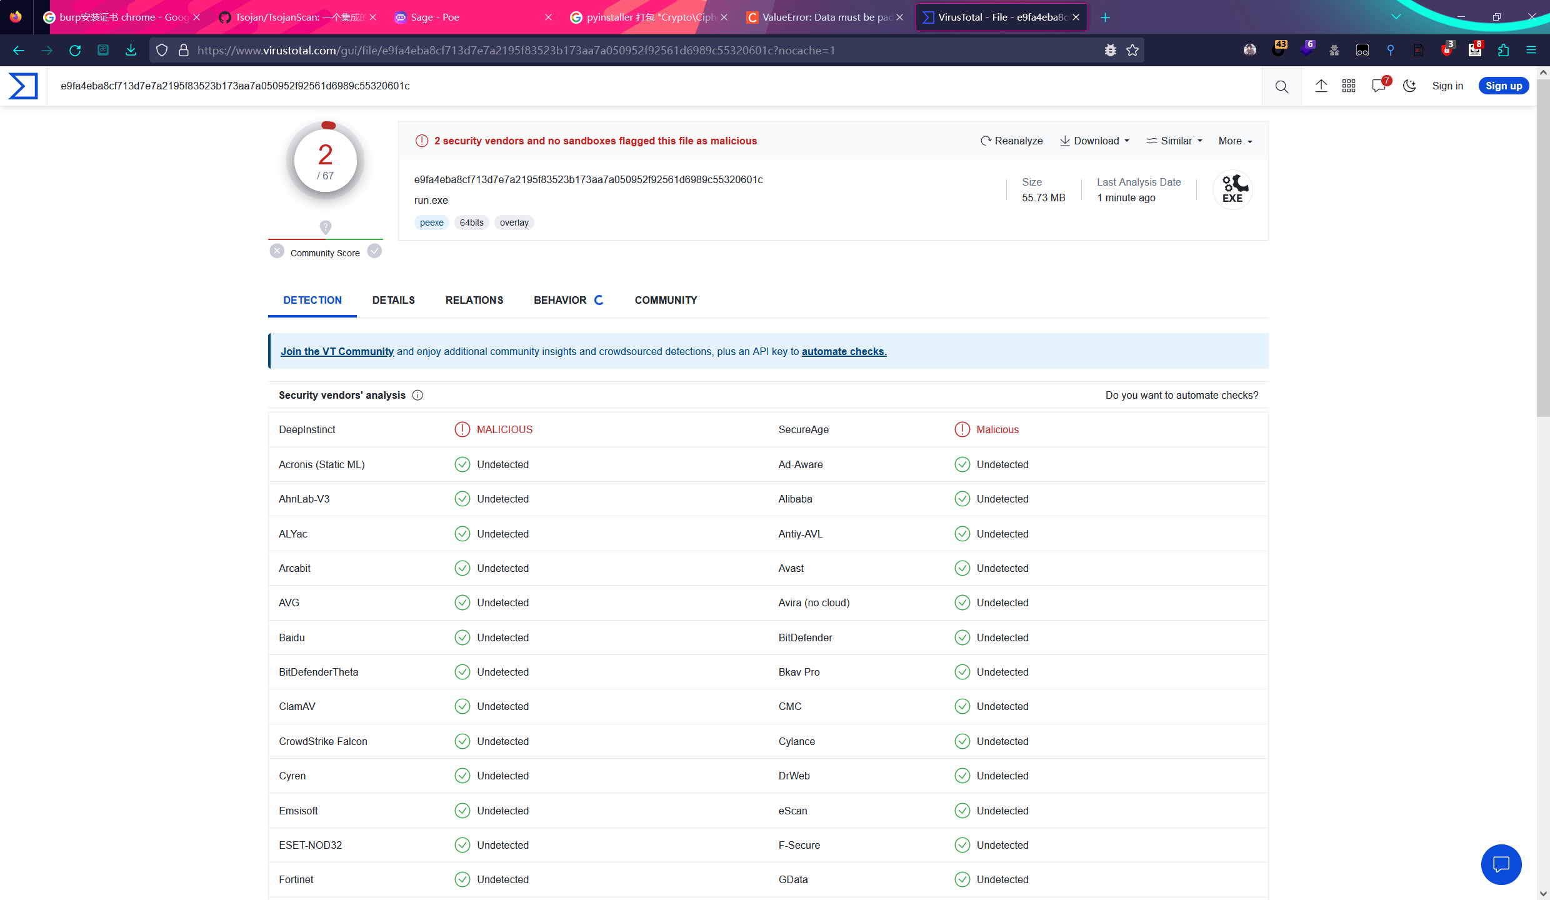Click the EXE file type icon
Image resolution: width=1550 pixels, height=900 pixels.
click(x=1232, y=189)
